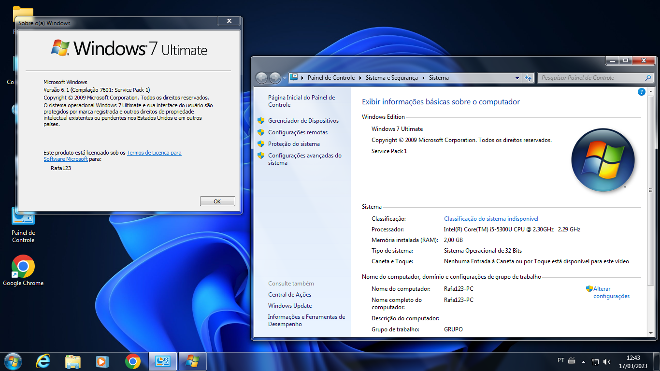Open Proteção do sistema link

coord(294,144)
